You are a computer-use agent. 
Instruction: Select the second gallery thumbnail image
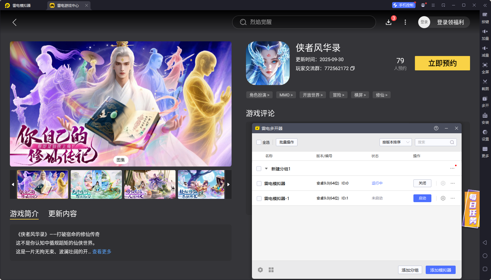96,184
